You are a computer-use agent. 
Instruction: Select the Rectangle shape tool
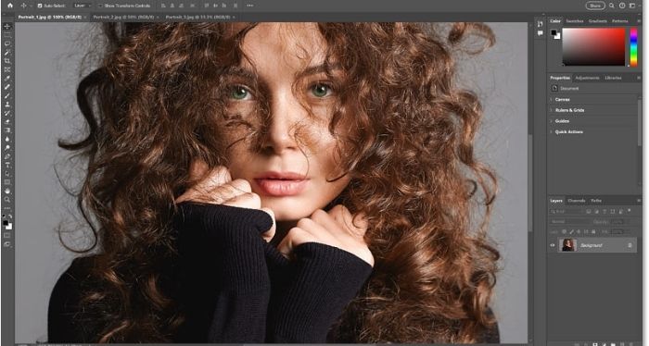click(x=7, y=182)
